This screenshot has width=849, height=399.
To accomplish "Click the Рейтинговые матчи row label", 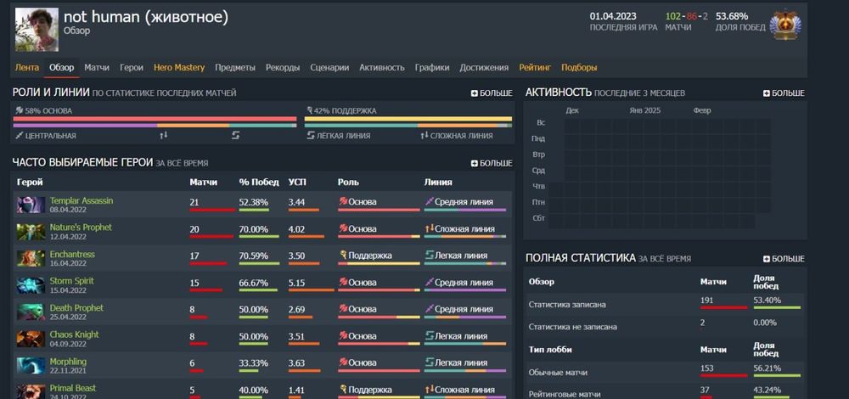I will [x=564, y=394].
